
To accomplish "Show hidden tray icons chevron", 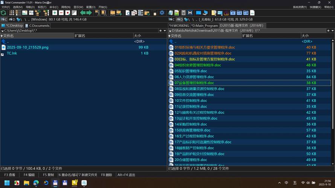I will pyautogui.click(x=280, y=183).
